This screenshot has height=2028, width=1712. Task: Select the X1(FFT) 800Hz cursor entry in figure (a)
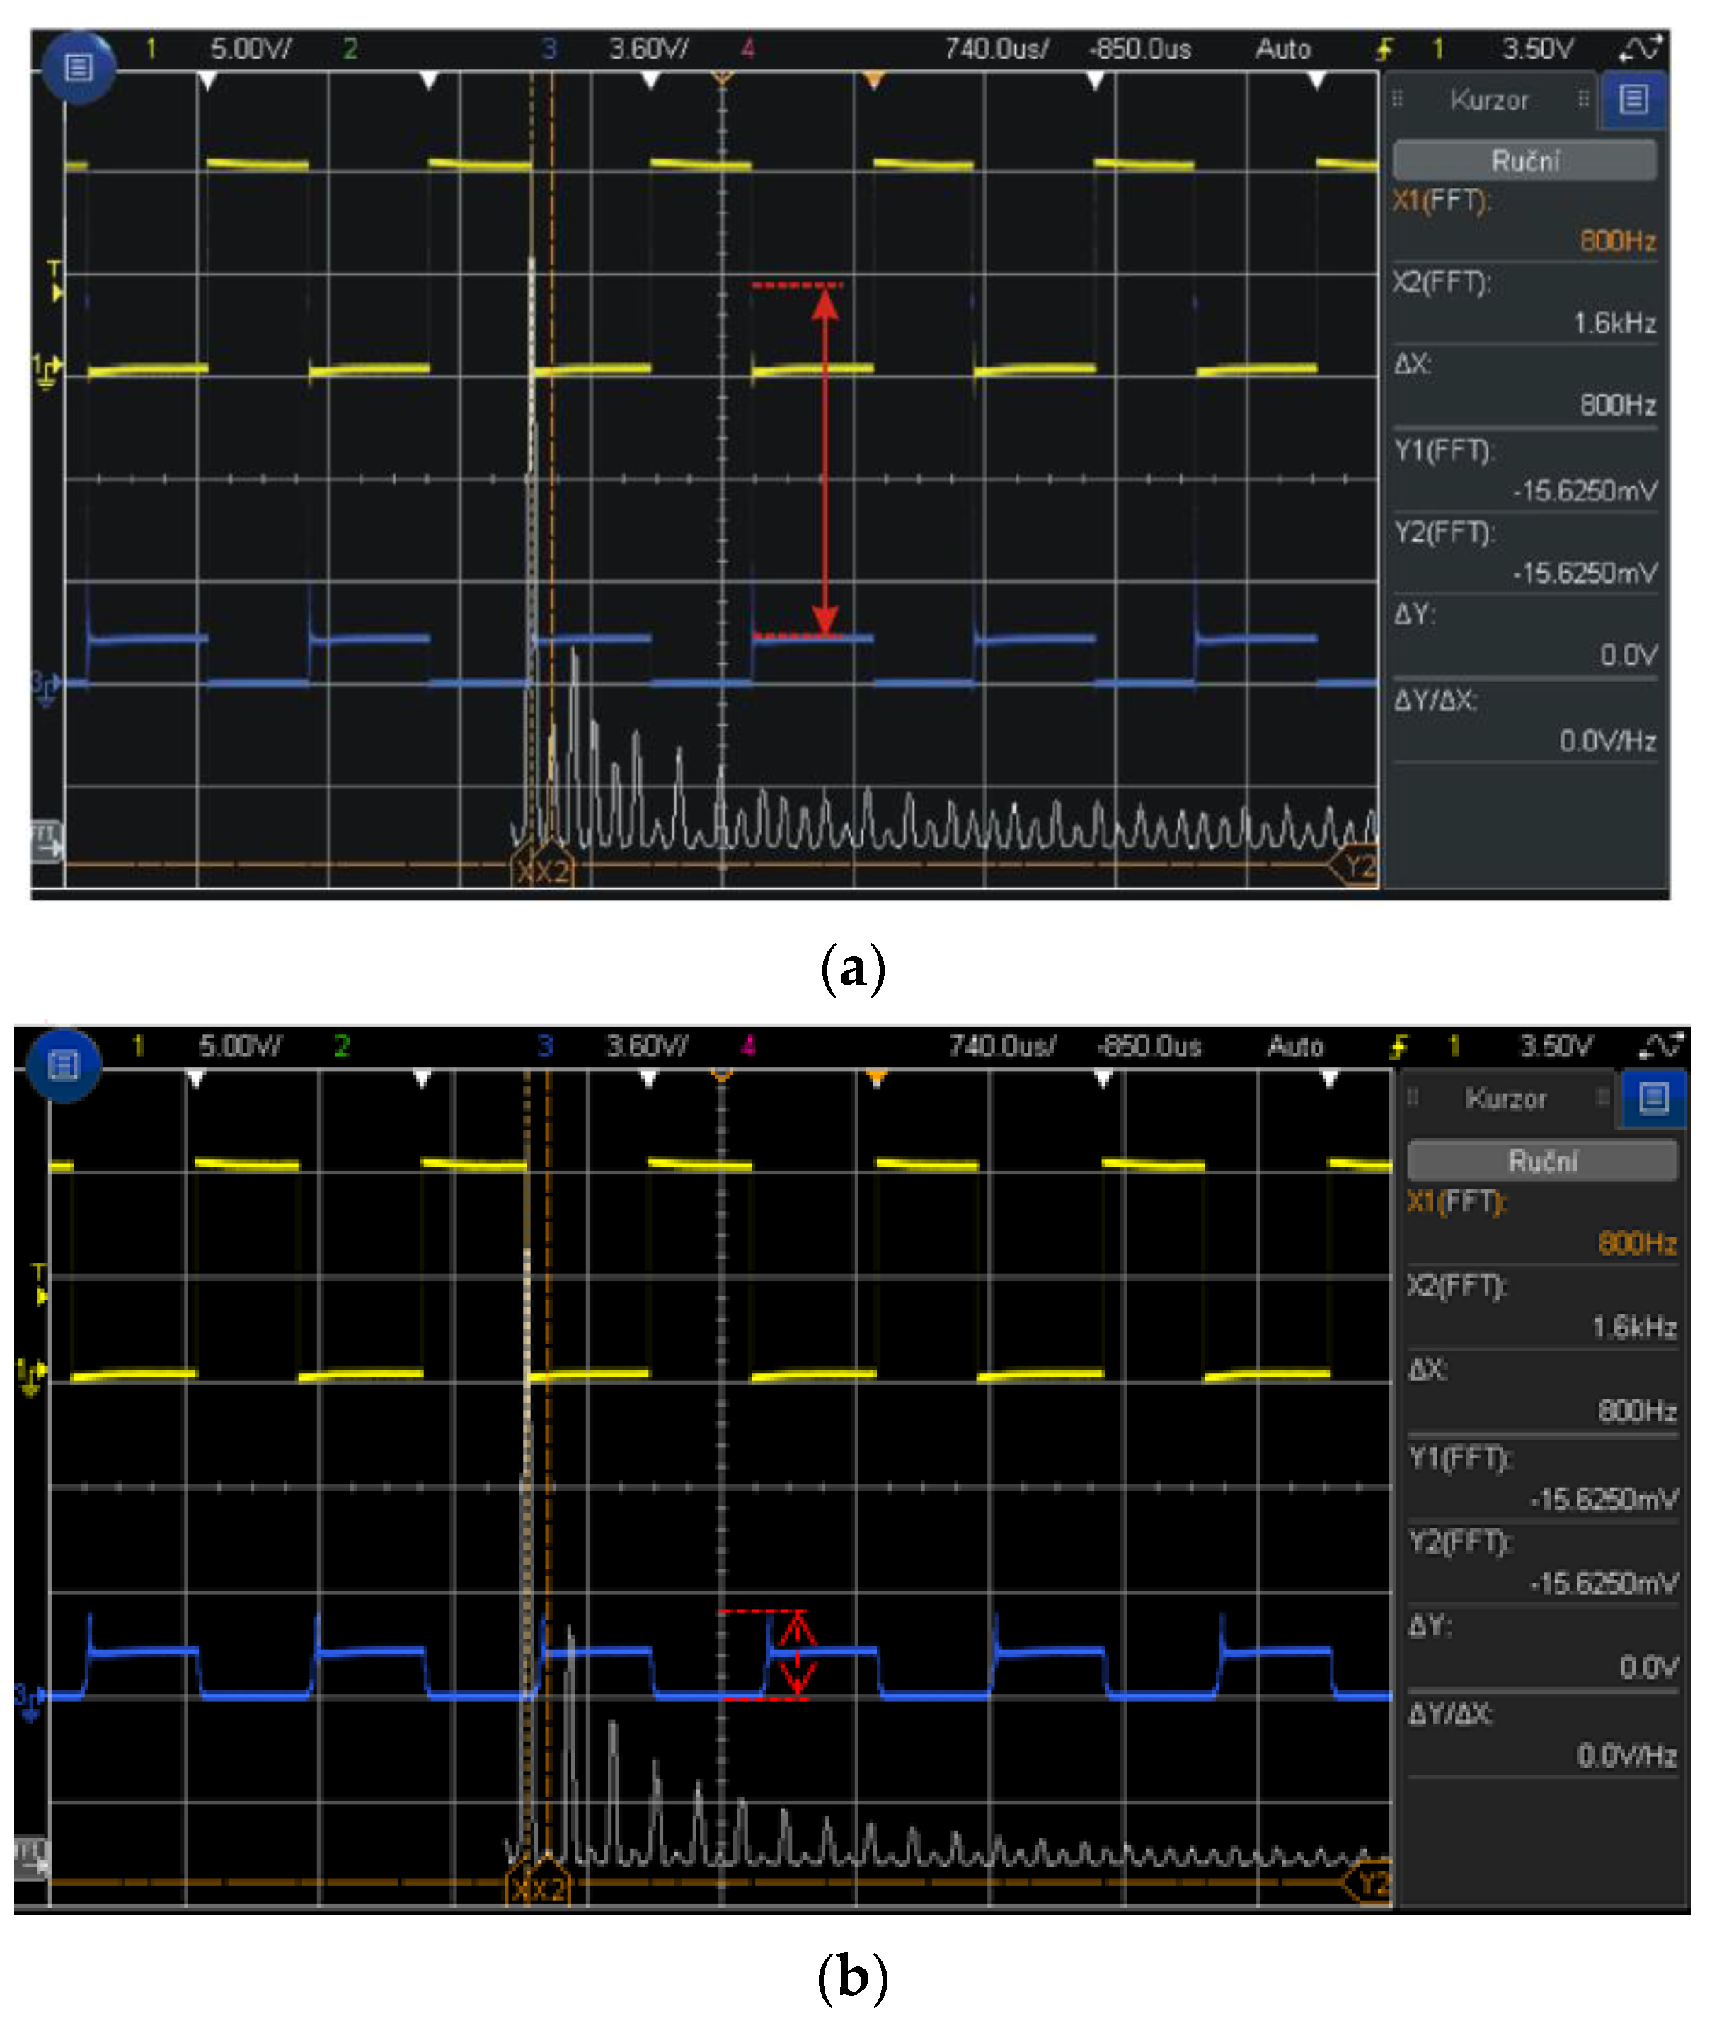point(1524,220)
